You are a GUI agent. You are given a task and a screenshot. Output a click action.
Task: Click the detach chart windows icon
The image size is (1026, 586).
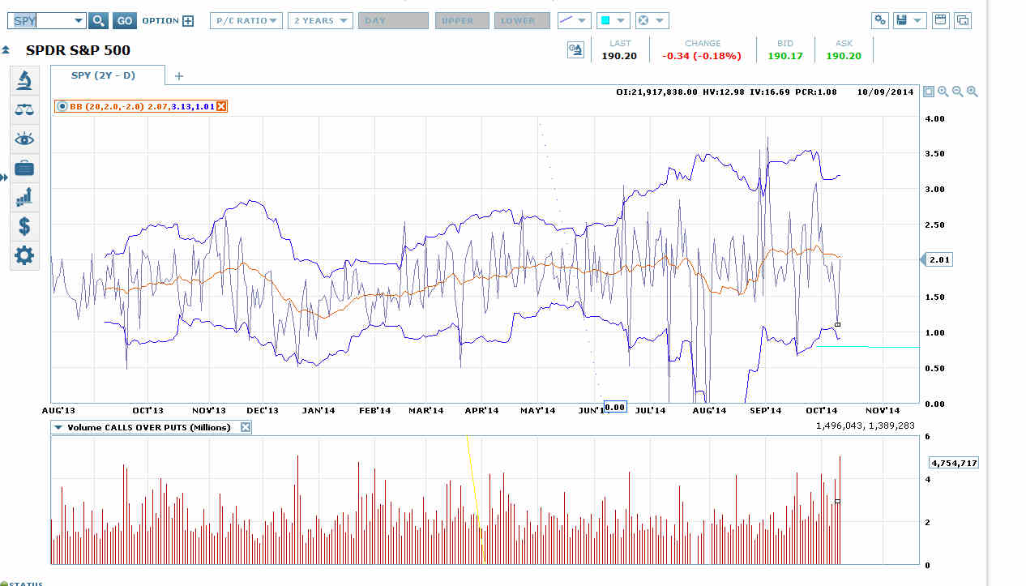pyautogui.click(x=963, y=20)
